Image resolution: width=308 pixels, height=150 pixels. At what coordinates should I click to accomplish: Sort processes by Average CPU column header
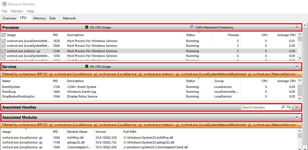(283, 35)
